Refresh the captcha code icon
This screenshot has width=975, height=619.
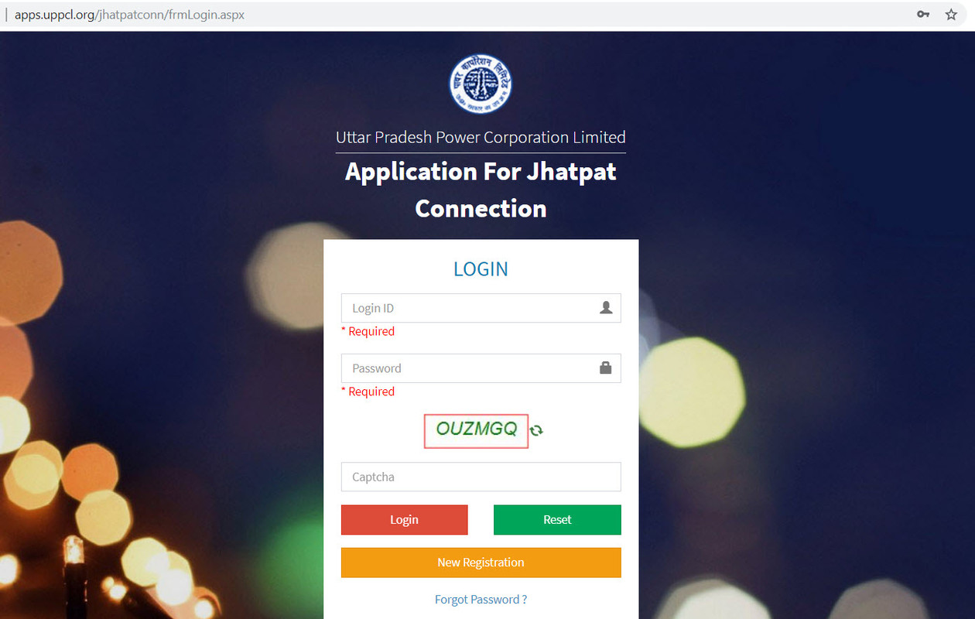pyautogui.click(x=536, y=430)
